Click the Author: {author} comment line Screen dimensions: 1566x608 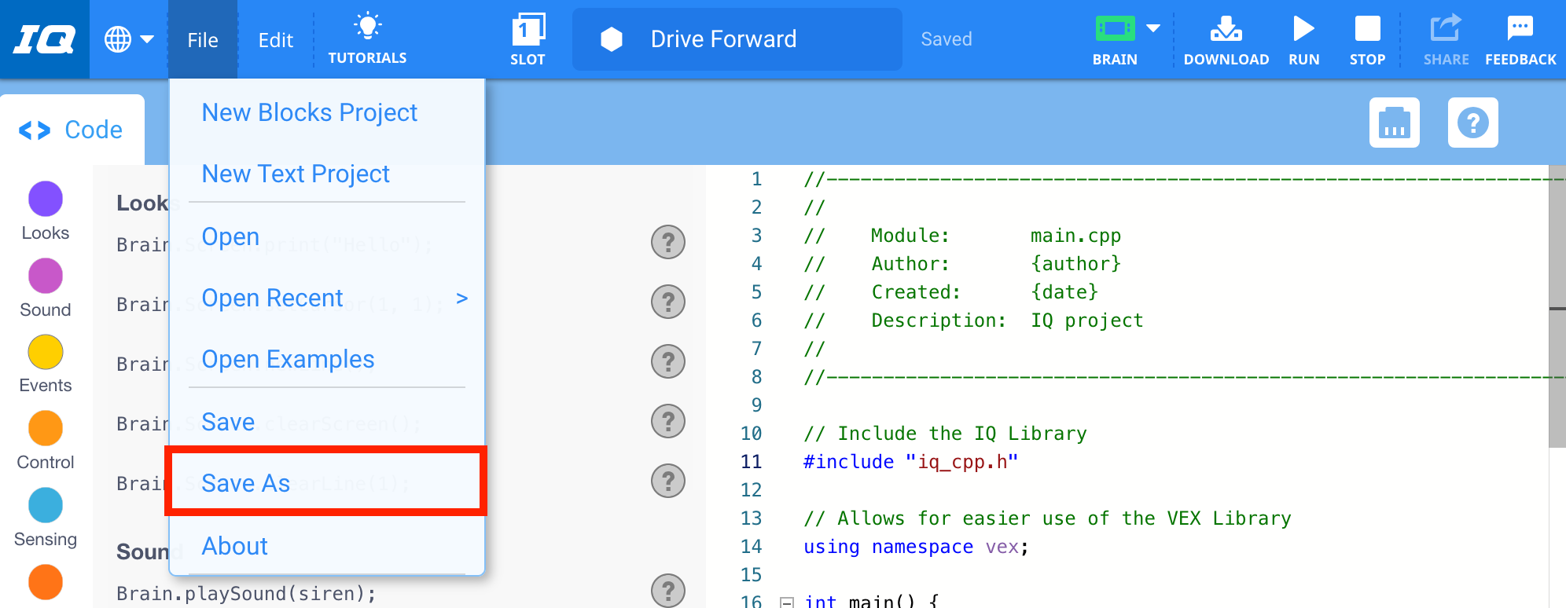tap(962, 264)
